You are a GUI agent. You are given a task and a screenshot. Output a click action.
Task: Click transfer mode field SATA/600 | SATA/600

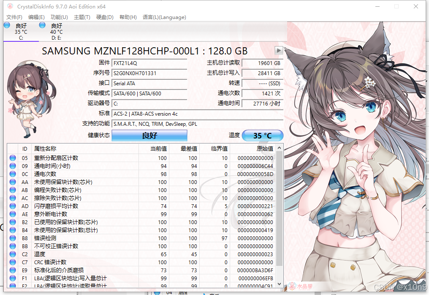[x=149, y=94]
